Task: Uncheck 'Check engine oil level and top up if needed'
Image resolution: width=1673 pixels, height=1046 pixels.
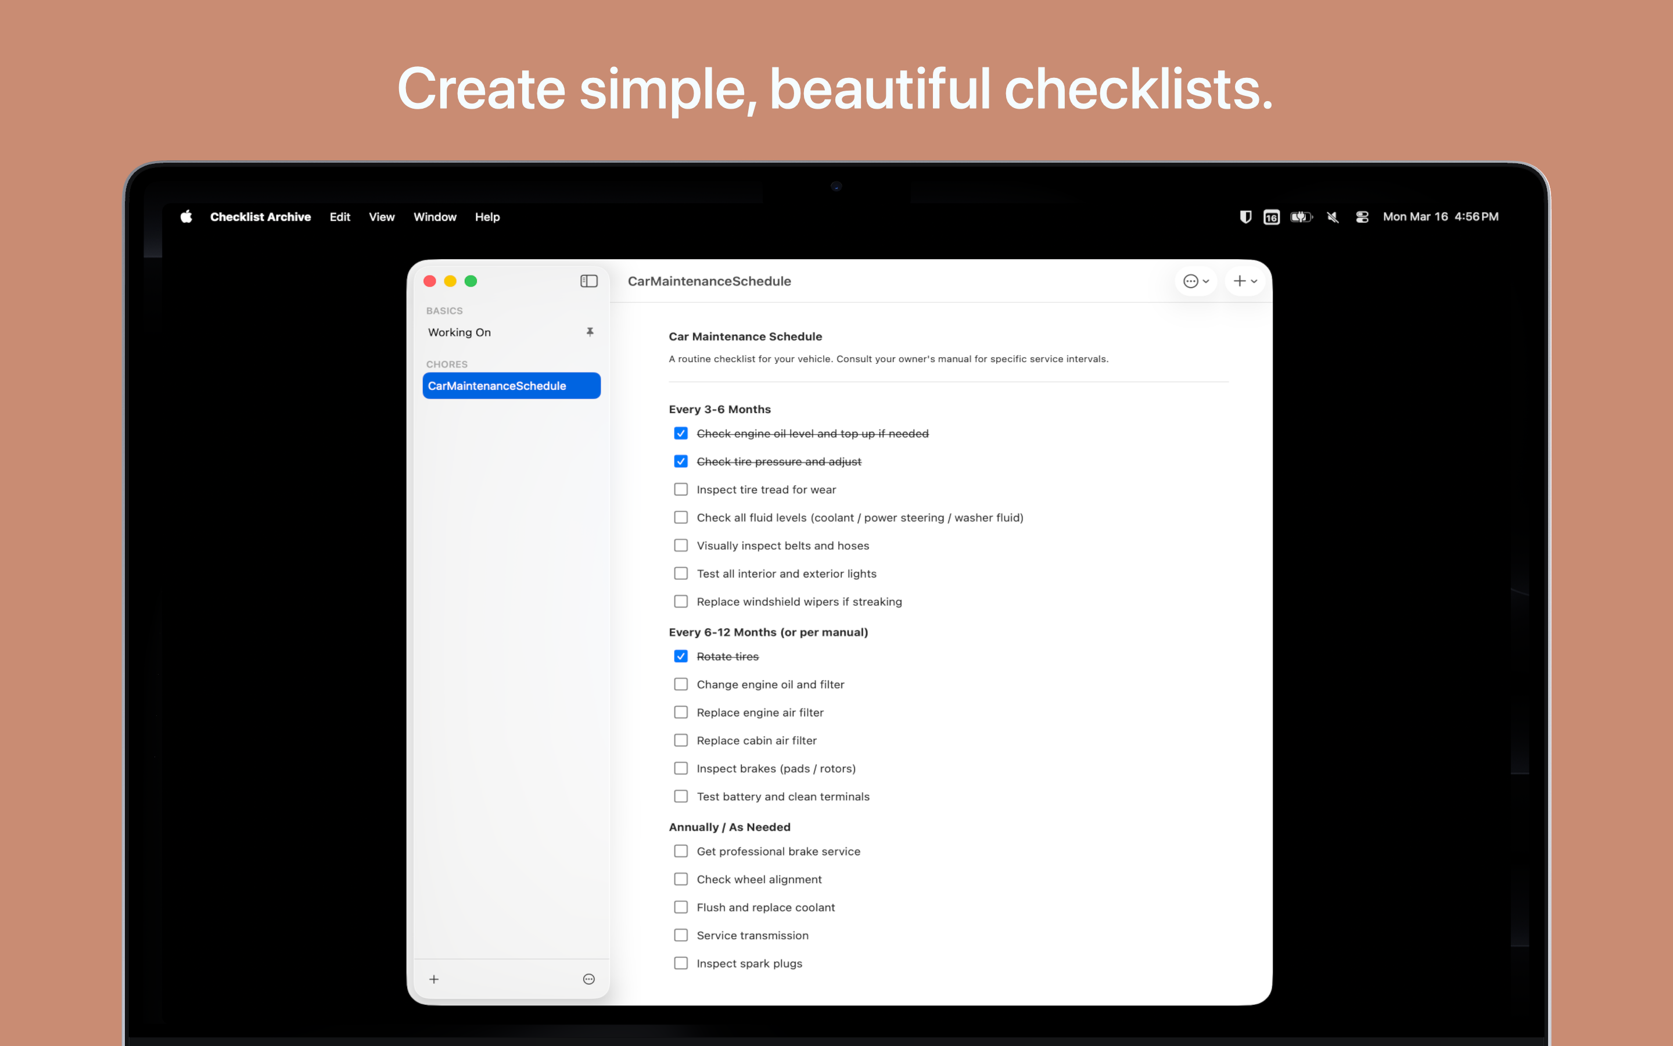Action: coord(681,433)
